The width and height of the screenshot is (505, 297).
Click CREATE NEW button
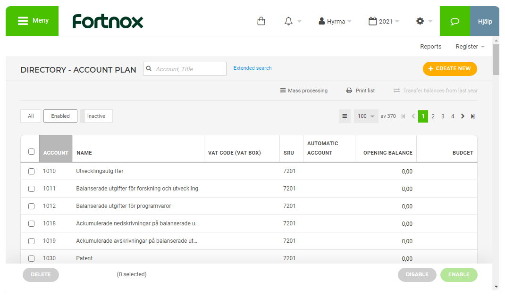point(450,69)
